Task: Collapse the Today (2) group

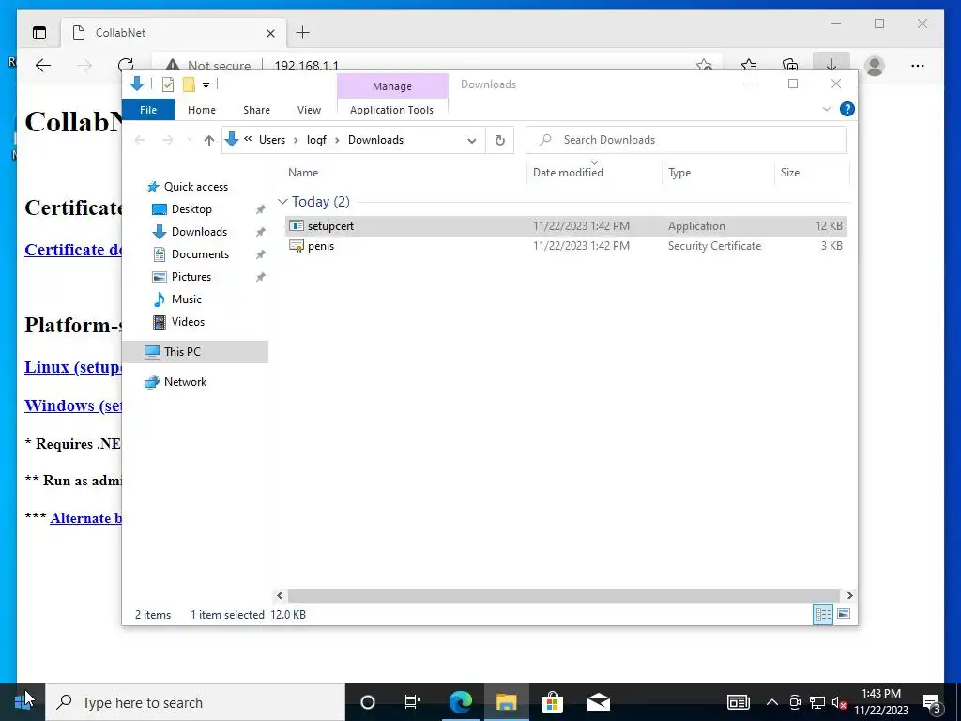Action: [x=282, y=202]
